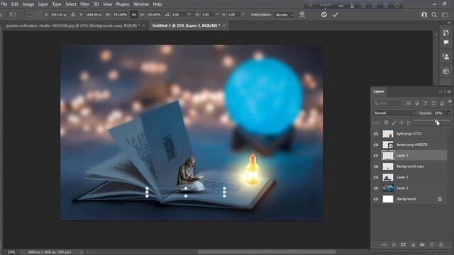Viewport: 454px width, 255px height.
Task: Lock transparent pixels icon in Layers panel
Action: pyautogui.click(x=386, y=123)
